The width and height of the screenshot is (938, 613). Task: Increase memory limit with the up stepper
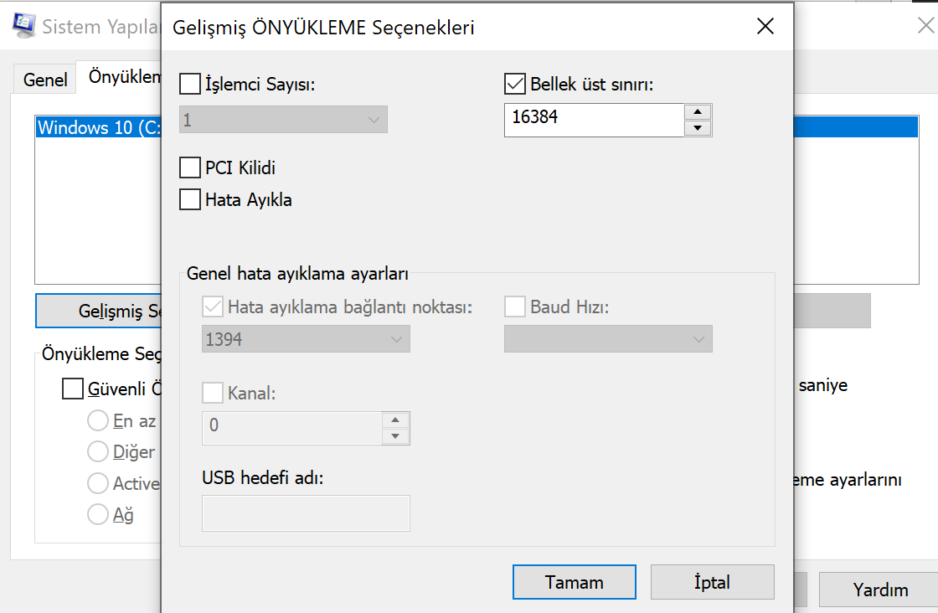click(698, 111)
